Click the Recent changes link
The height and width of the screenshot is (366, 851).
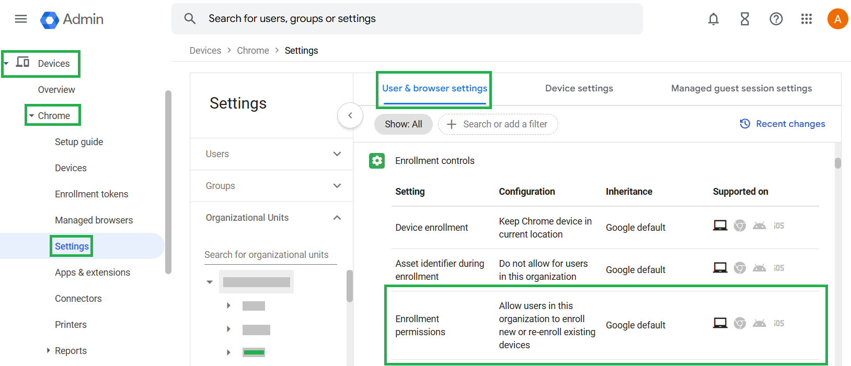(x=790, y=124)
